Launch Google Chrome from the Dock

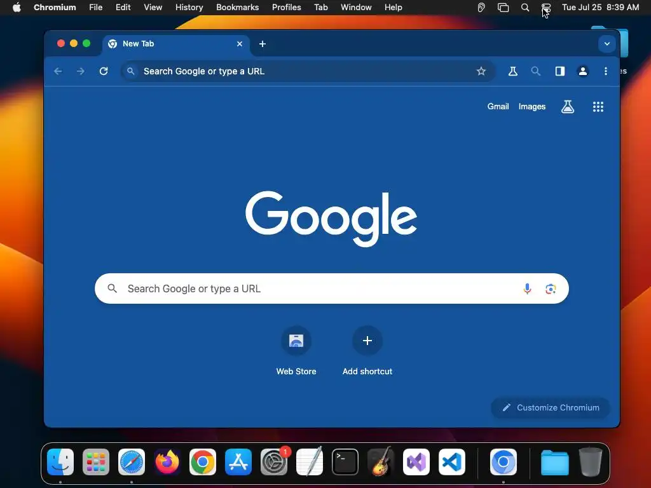click(x=203, y=462)
